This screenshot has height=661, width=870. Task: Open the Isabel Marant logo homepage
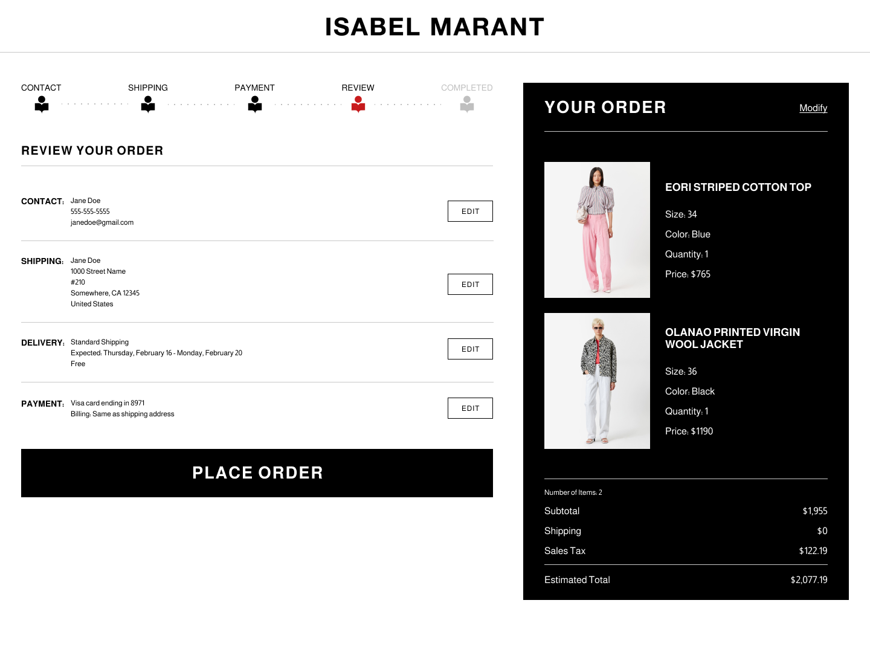pyautogui.click(x=434, y=27)
